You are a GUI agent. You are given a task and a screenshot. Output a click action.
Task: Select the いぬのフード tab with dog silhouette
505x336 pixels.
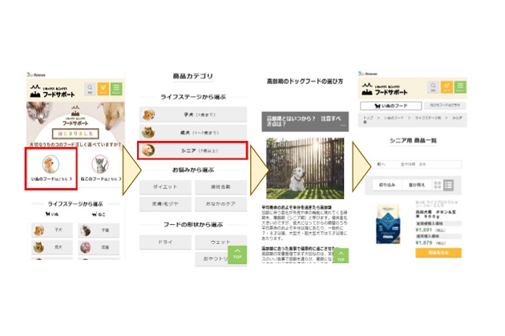pos(390,106)
